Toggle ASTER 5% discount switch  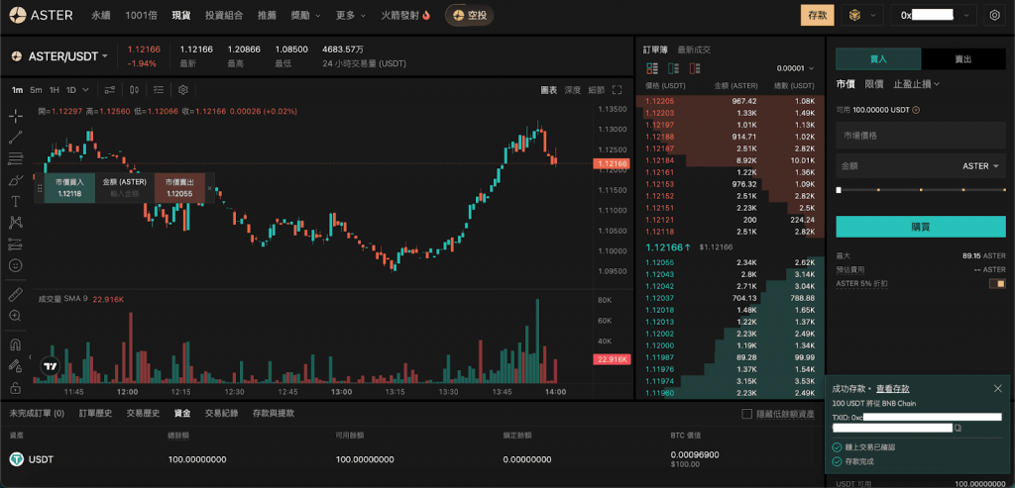pos(997,284)
